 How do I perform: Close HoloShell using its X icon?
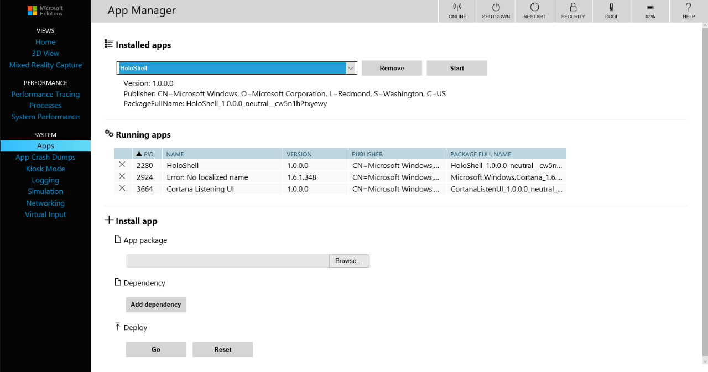click(x=122, y=165)
